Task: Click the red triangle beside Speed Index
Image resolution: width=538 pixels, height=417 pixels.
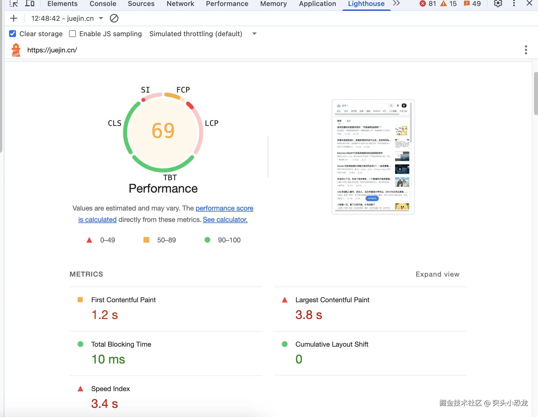Action: (80, 389)
